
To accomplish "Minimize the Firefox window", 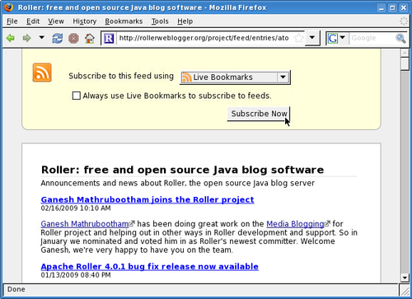I will [382, 7].
